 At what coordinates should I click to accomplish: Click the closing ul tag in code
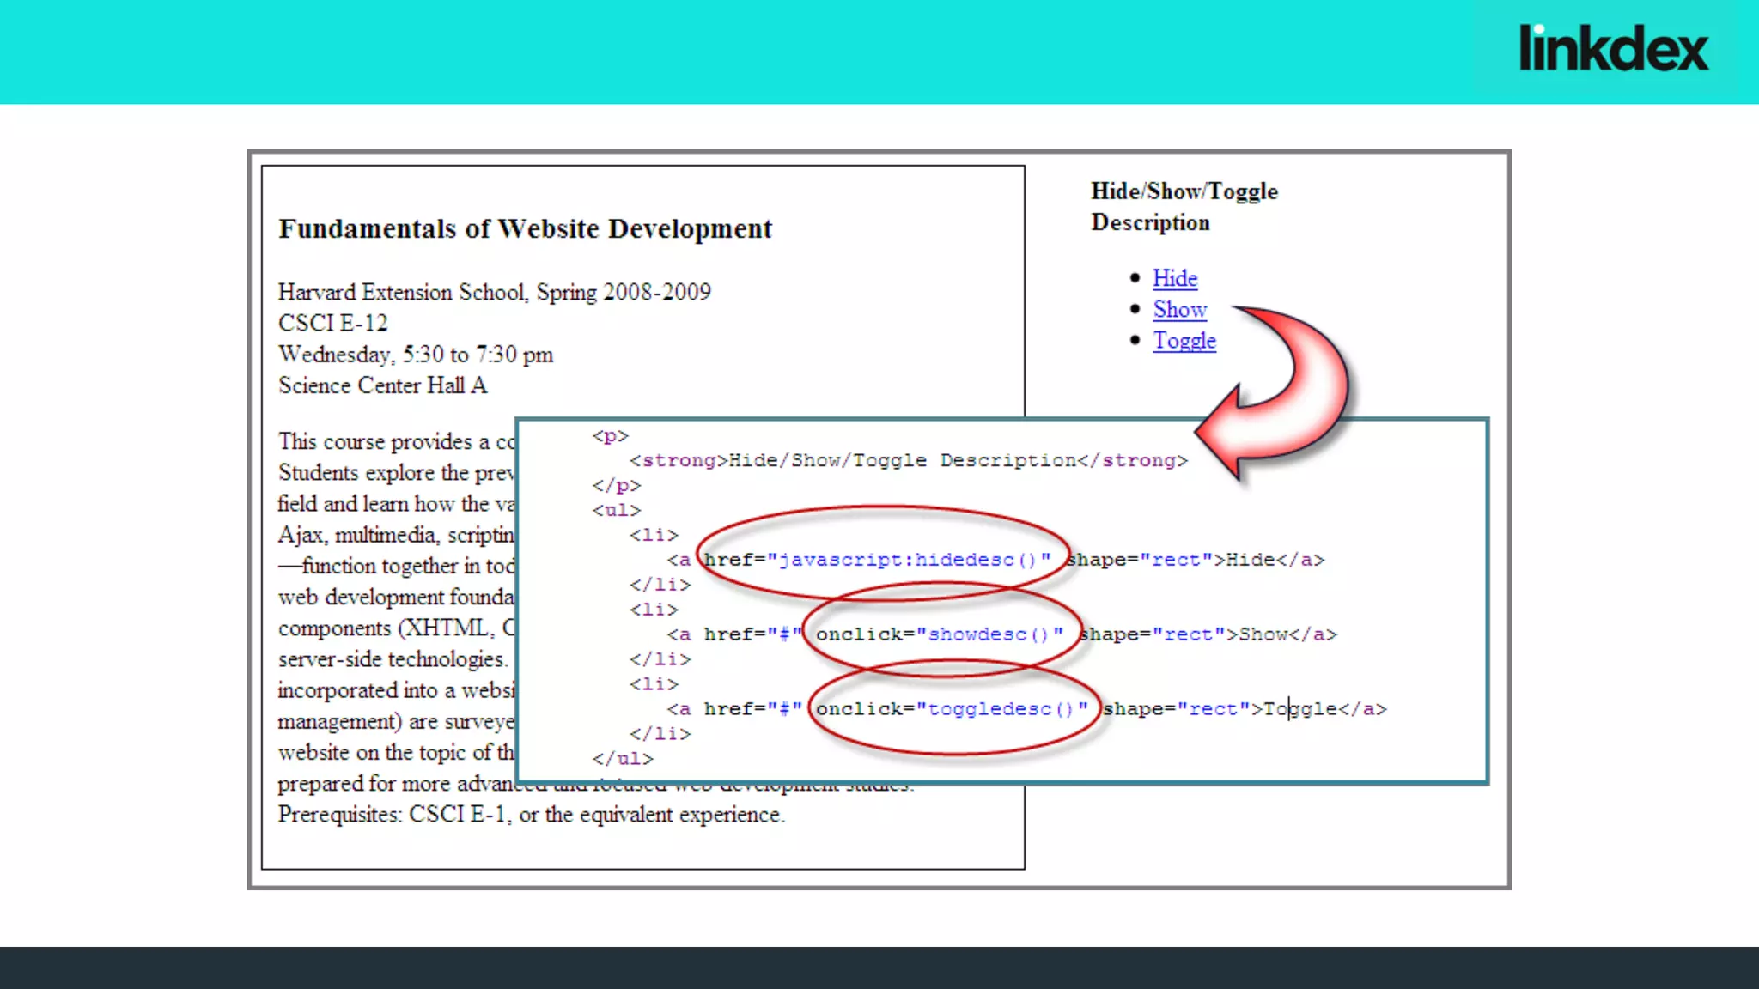[x=622, y=759]
